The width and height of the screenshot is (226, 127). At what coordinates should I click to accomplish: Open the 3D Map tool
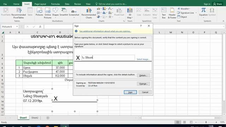(x=130, y=13)
